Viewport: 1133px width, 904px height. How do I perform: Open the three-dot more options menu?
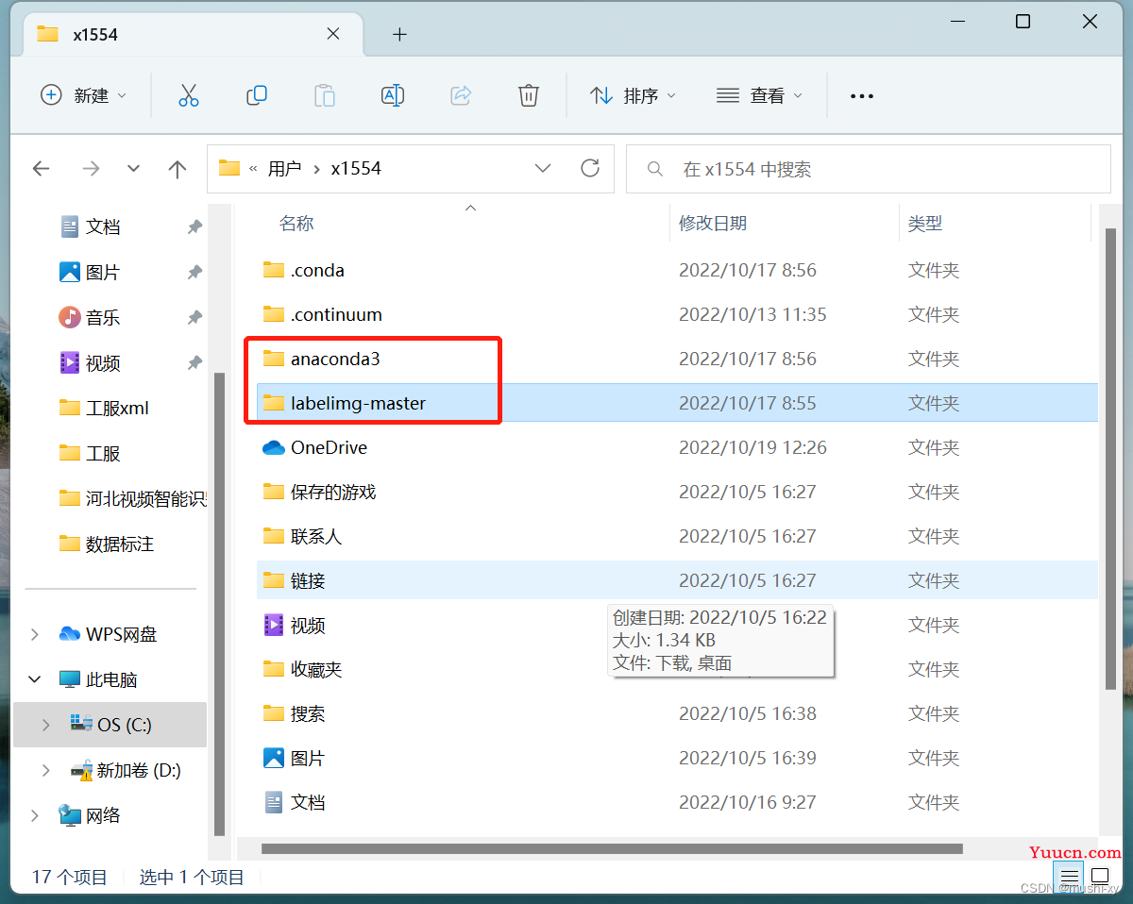tap(861, 96)
